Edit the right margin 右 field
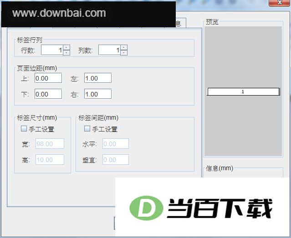 tap(98, 94)
